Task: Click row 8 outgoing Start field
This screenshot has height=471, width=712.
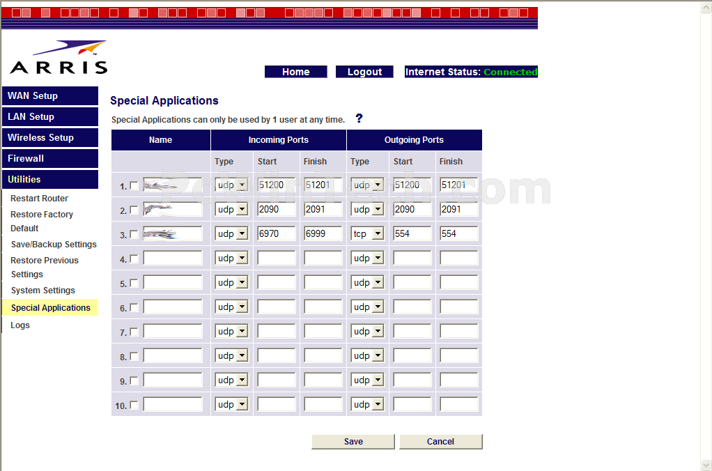Action: [x=412, y=355]
